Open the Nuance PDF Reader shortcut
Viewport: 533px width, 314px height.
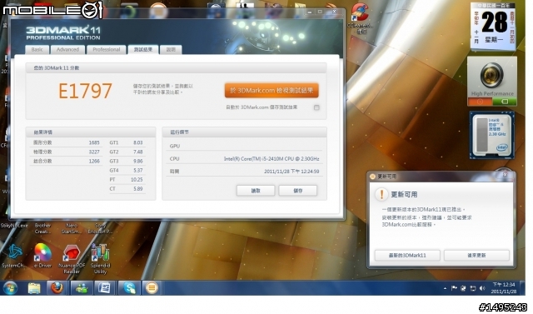tap(72, 259)
